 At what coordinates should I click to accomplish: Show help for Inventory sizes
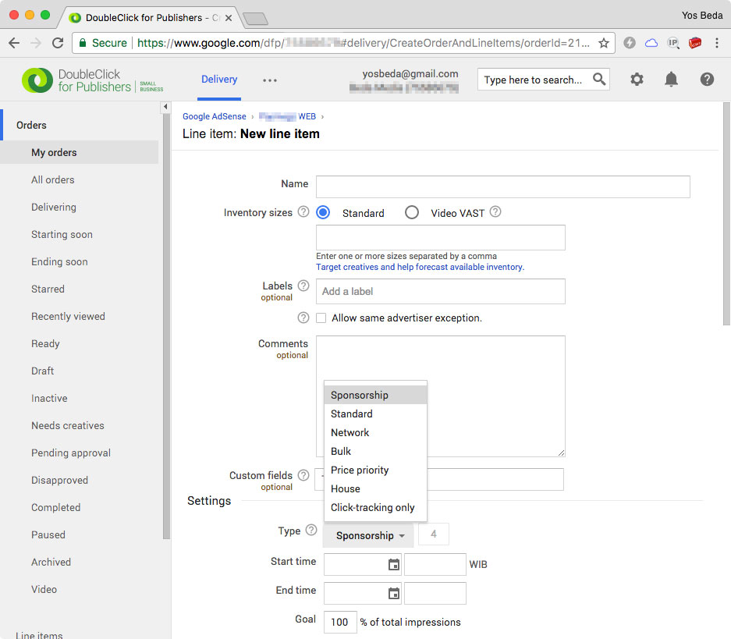tap(303, 211)
